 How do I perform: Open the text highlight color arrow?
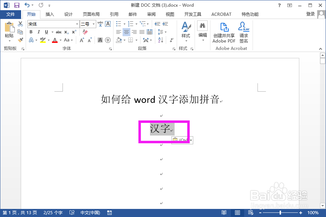coord(48,40)
